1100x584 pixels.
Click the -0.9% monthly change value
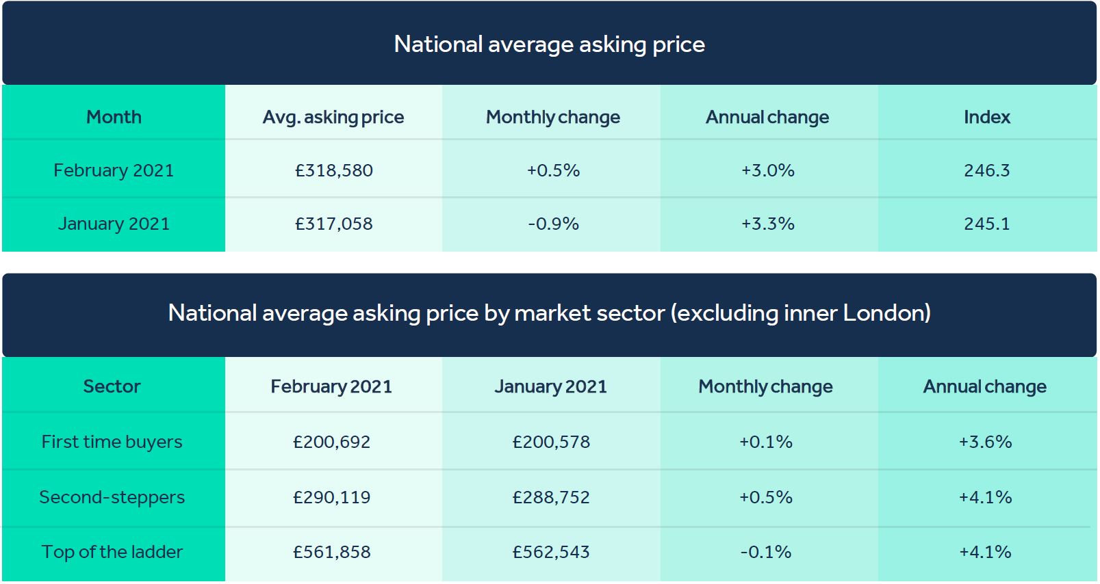pyautogui.click(x=553, y=224)
